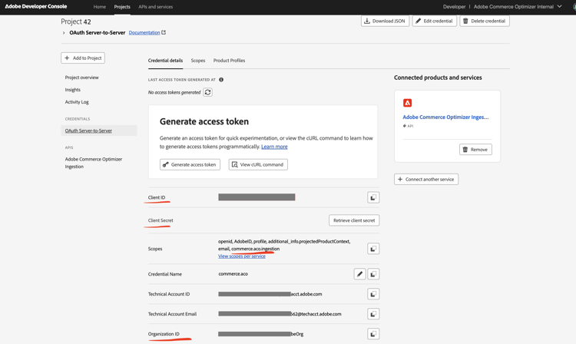This screenshot has width=576, height=344.
Task: Click Retrieve client secret button
Action: (354, 220)
